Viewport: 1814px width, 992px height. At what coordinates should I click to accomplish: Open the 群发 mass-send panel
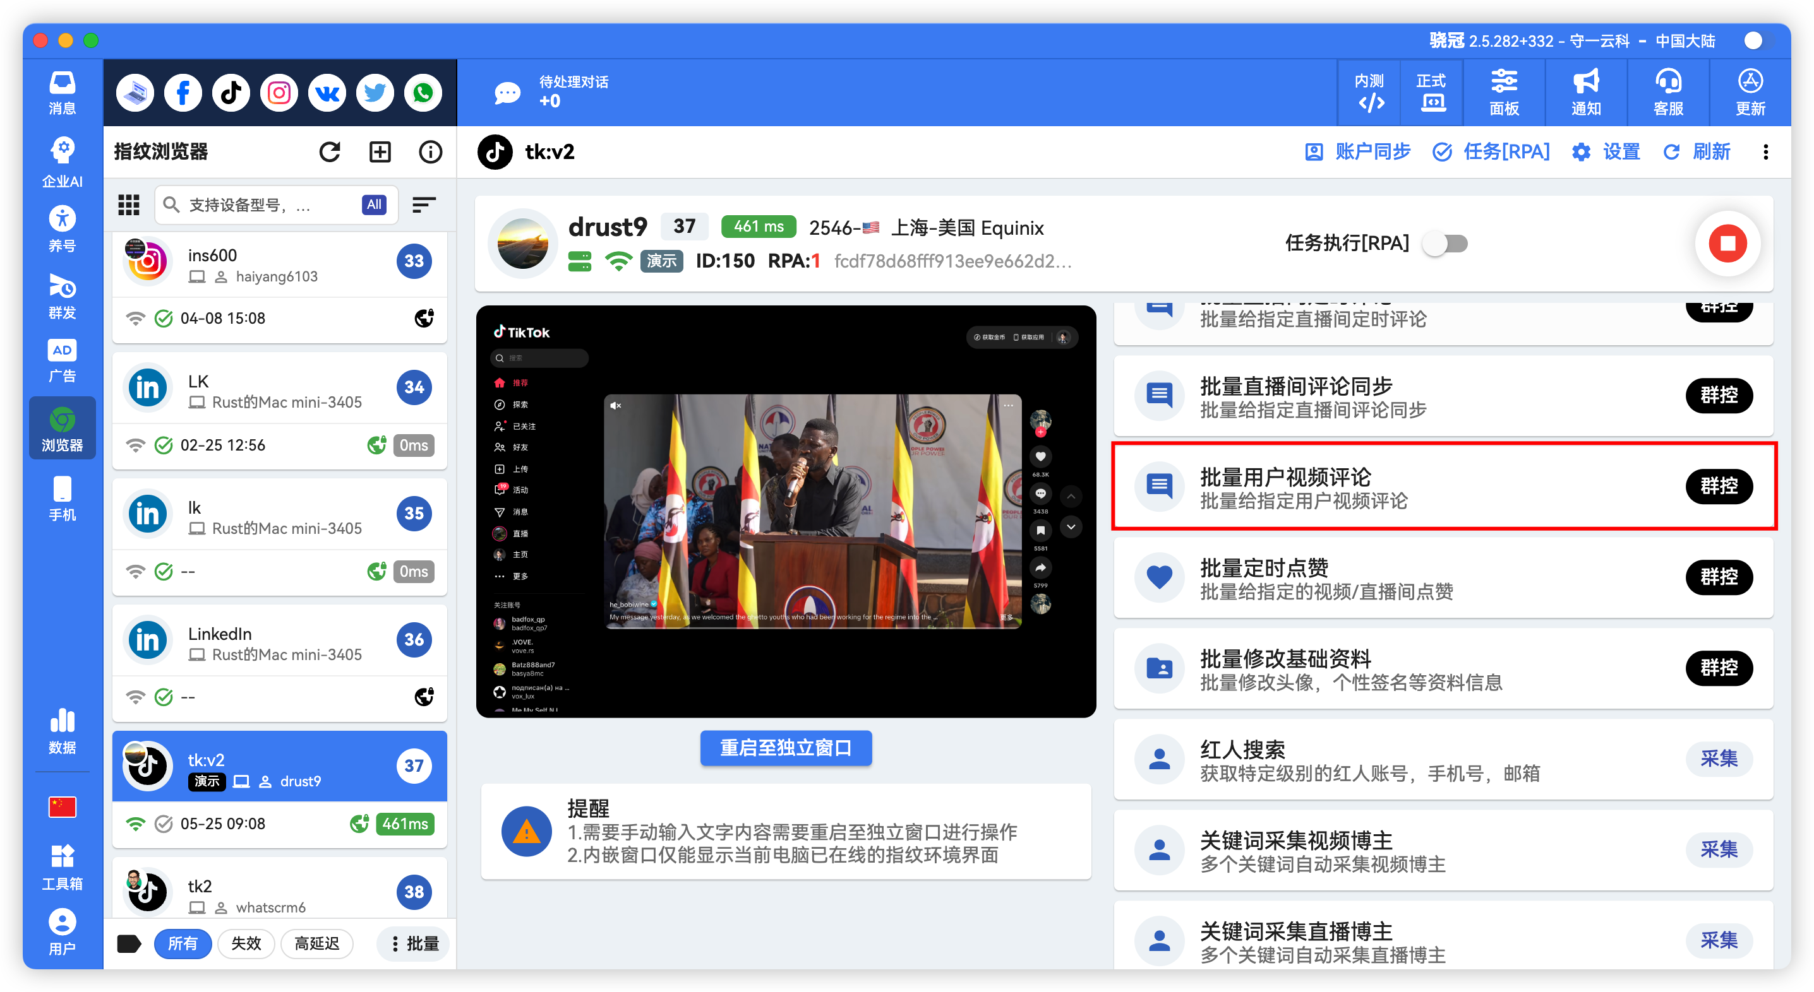tap(62, 295)
